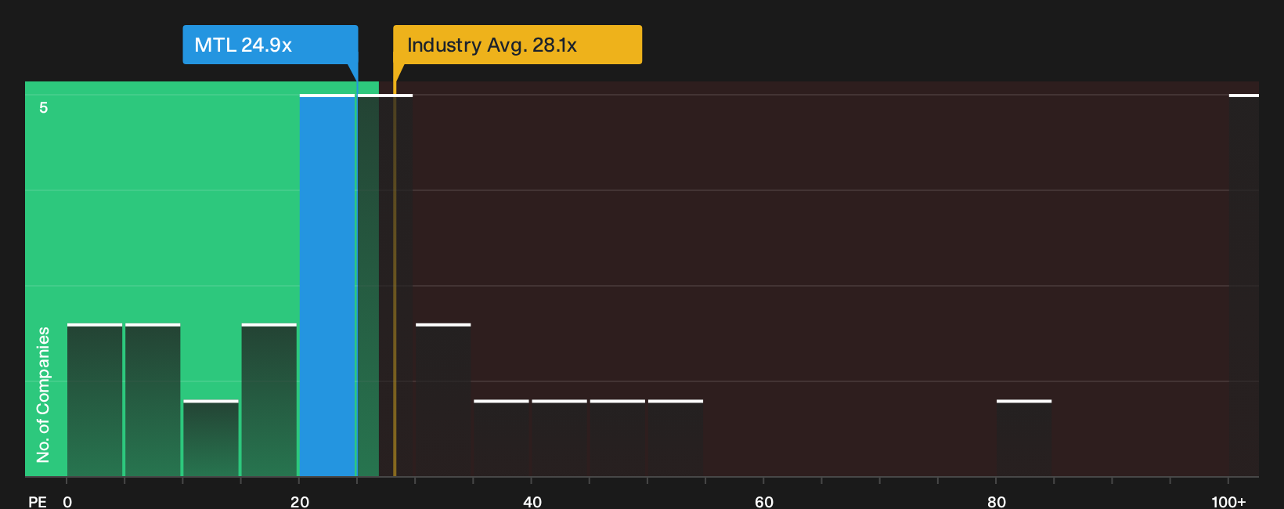Image resolution: width=1284 pixels, height=509 pixels.
Task: Select the blue histogram bar at PE 20-25
Action: click(x=327, y=286)
